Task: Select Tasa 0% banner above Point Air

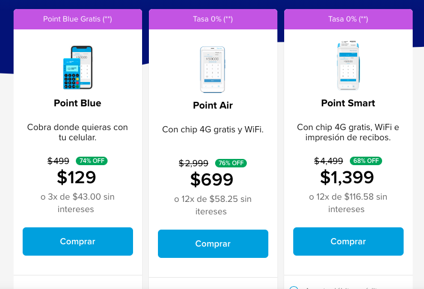Action: tap(213, 19)
